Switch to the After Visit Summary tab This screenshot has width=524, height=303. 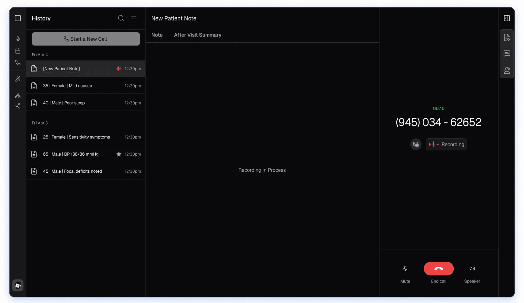coord(197,35)
